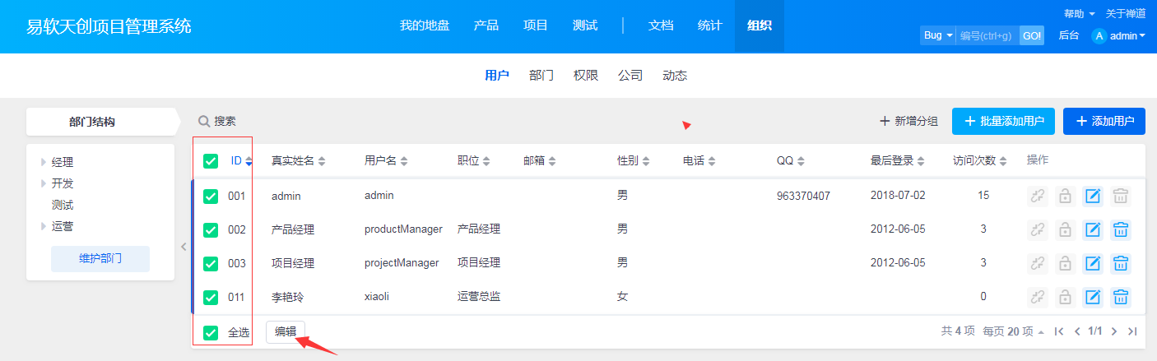Image resolution: width=1157 pixels, height=361 pixels.
Task: Click the GO! button
Action: point(1031,35)
